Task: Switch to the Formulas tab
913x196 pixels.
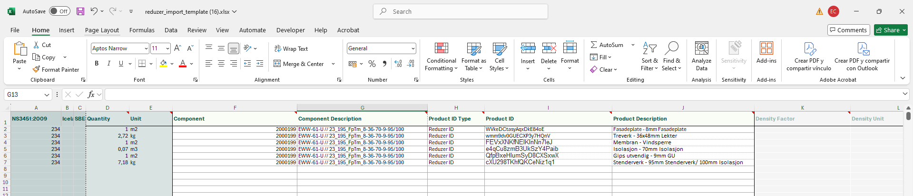Action: [142, 30]
